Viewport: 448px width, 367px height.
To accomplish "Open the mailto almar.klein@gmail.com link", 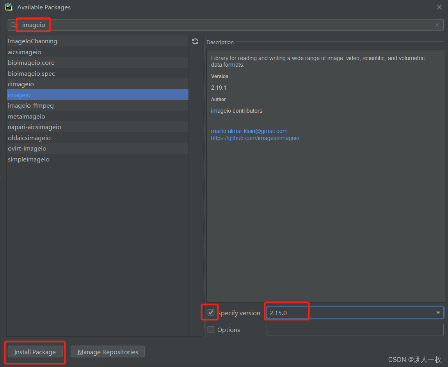I will [x=249, y=131].
